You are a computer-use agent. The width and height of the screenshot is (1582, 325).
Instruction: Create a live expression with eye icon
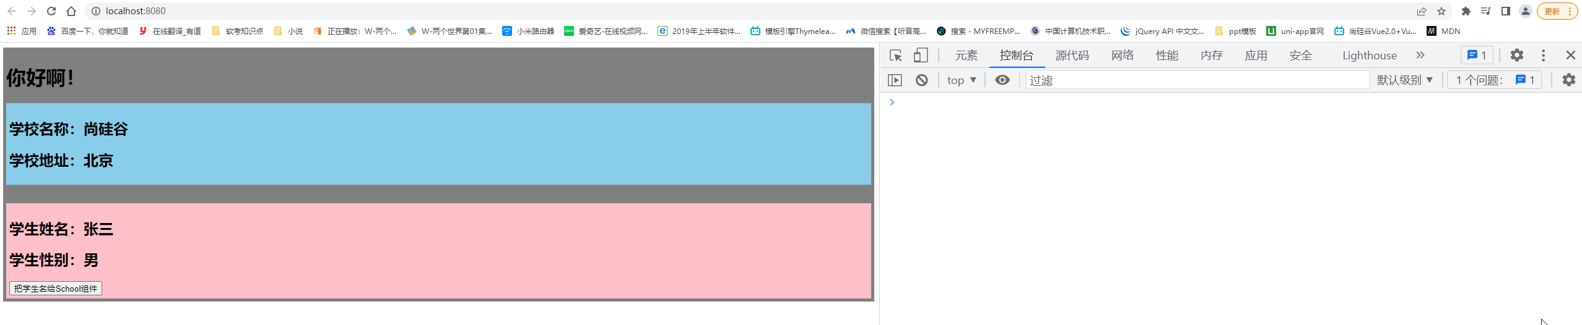pos(1002,80)
